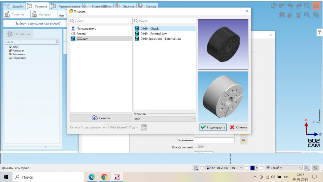Open the Пользователь folder in the Open dialog
The width and height of the screenshot is (323, 182).
point(101,29)
